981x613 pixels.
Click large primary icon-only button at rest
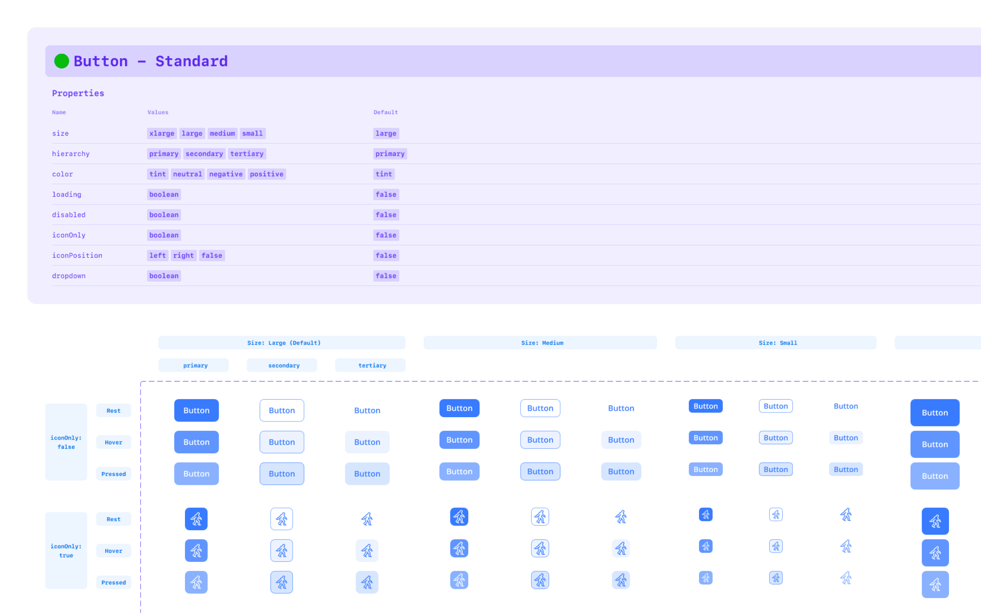click(196, 519)
